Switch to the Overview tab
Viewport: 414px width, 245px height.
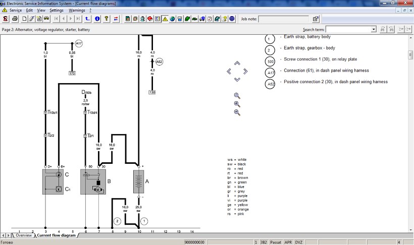(x=24, y=235)
